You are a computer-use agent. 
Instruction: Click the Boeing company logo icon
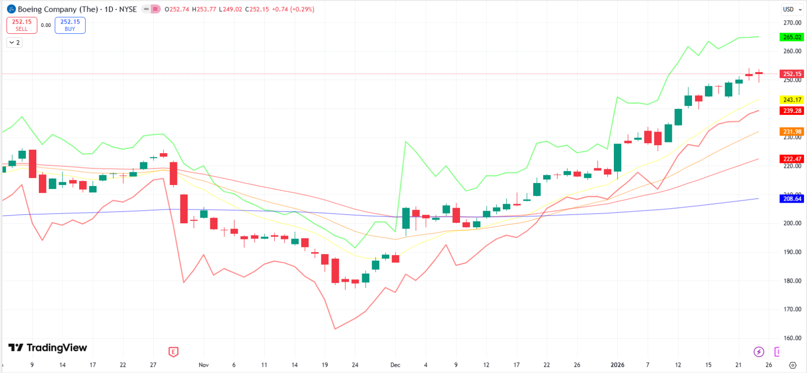[11, 9]
